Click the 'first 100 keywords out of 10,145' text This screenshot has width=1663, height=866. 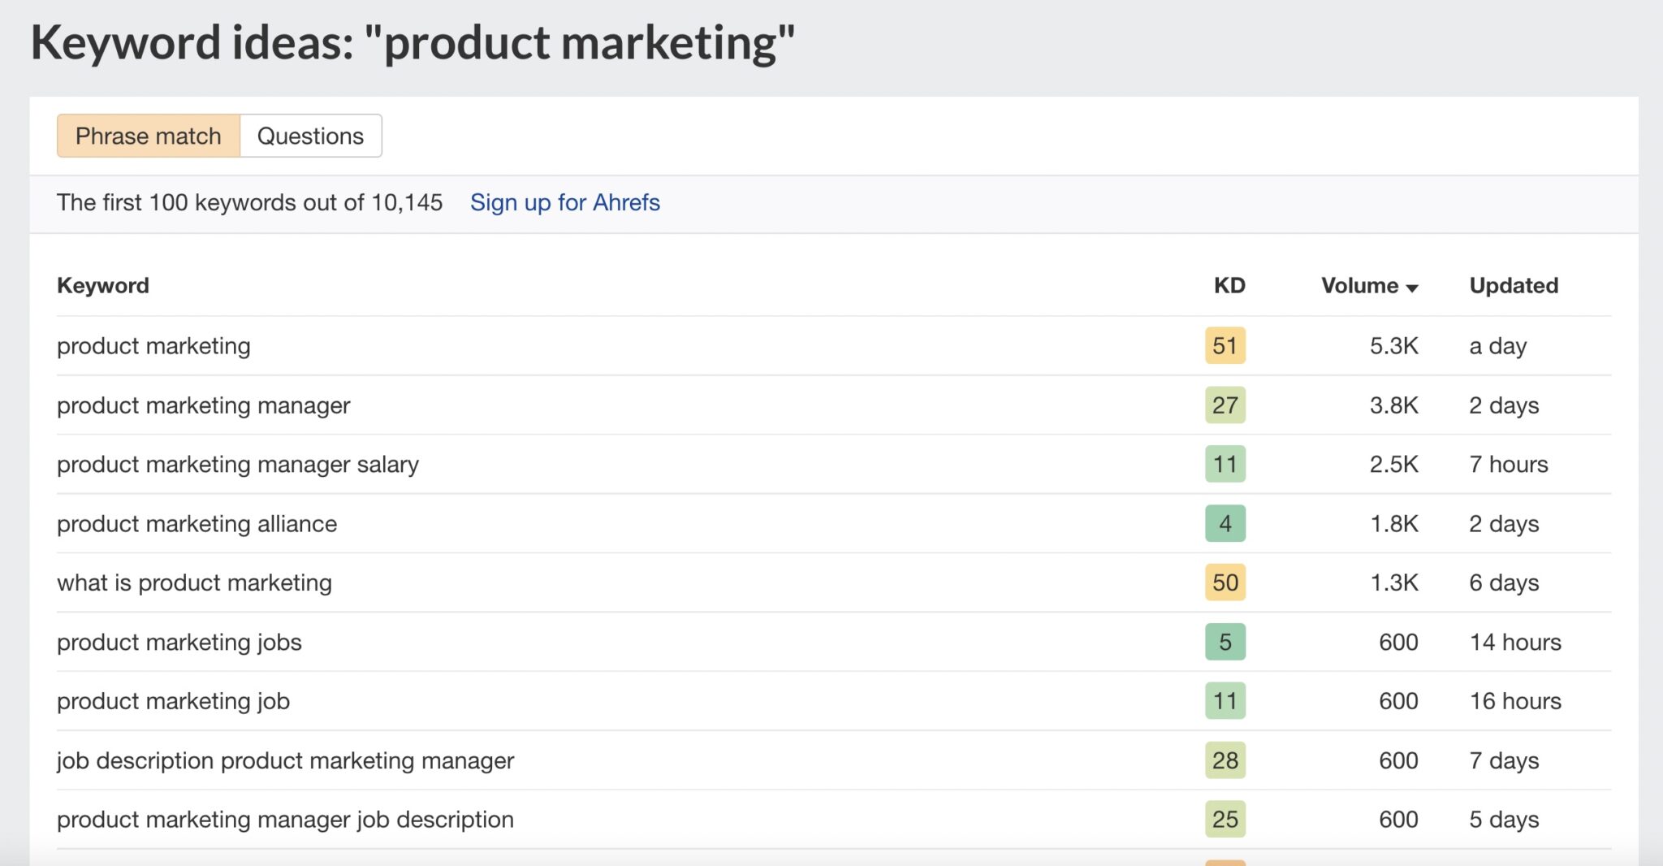(272, 202)
